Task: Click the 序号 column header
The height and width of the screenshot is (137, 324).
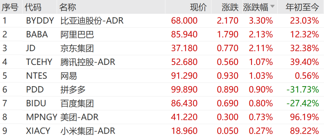Action: click(10, 7)
